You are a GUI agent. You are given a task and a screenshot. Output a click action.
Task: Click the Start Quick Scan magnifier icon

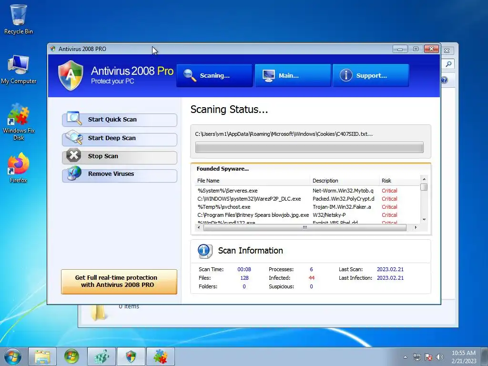point(74,118)
